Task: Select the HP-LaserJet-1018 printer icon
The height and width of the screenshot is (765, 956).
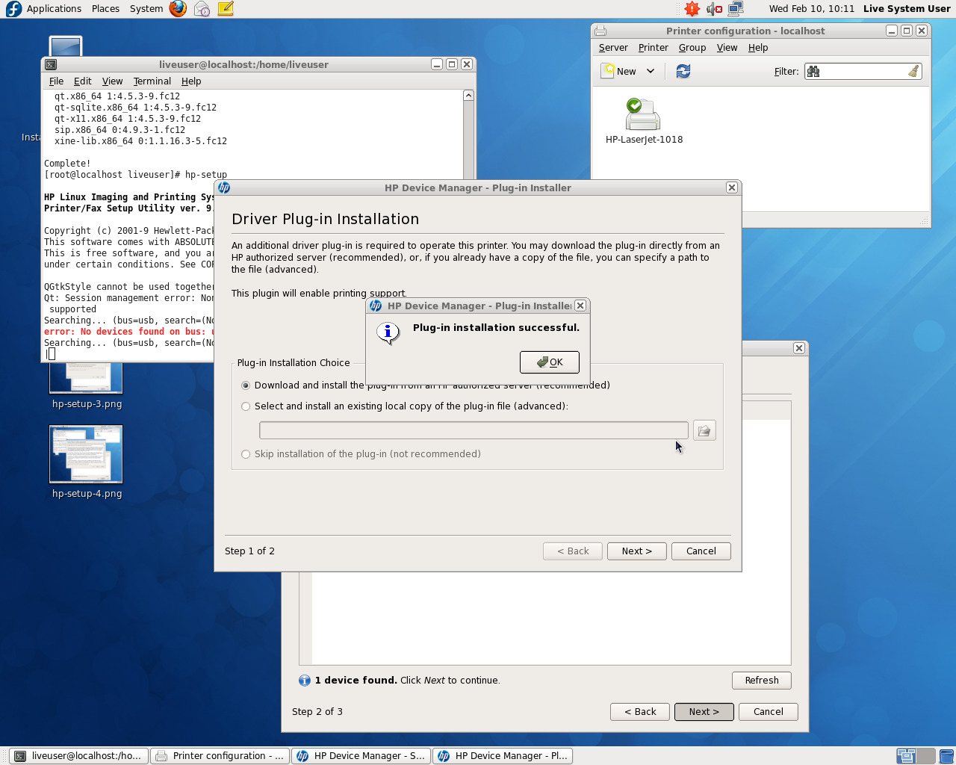Action: (x=643, y=115)
